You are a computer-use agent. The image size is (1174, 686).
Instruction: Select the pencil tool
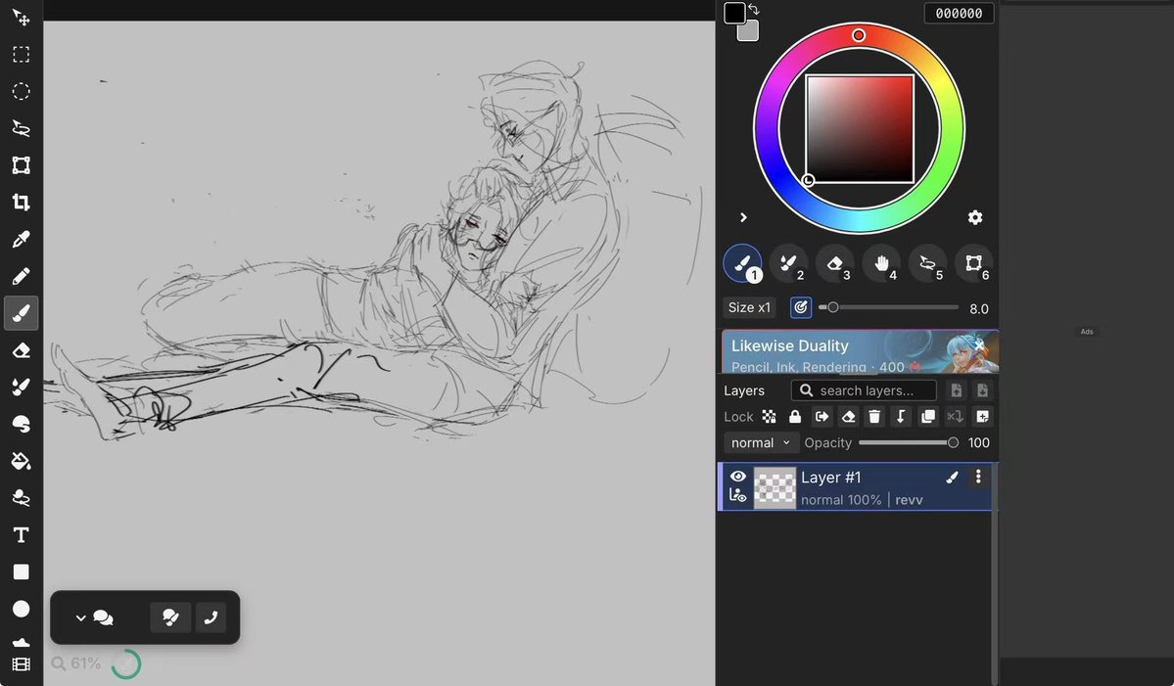(21, 276)
